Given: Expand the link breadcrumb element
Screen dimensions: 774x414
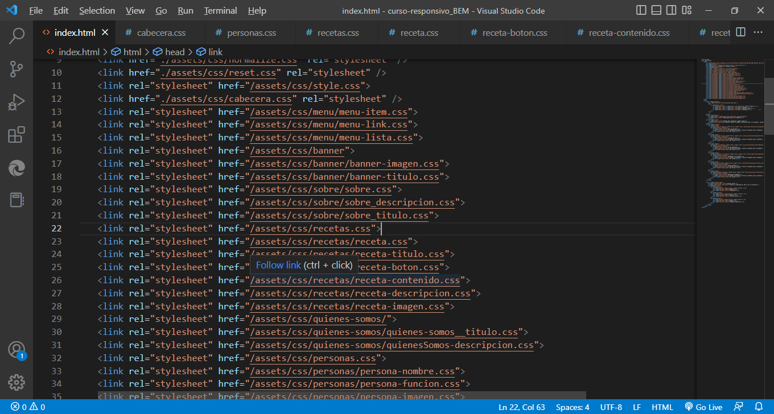Looking at the screenshot, I should (209, 52).
